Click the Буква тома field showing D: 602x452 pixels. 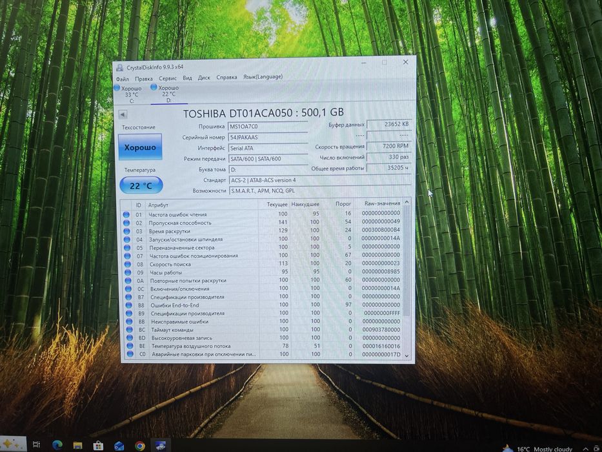268,169
